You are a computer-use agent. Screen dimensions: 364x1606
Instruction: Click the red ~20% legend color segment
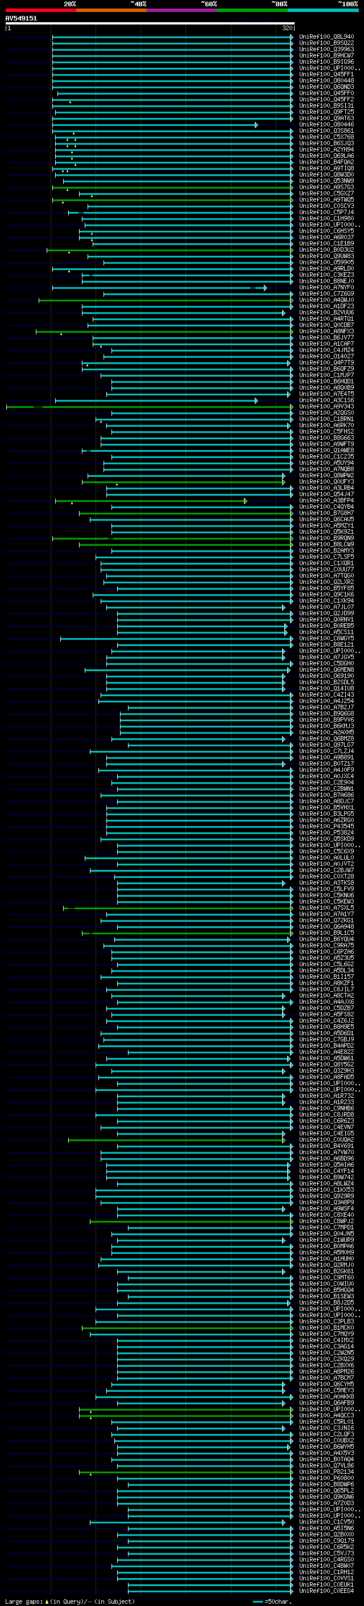tap(40, 10)
